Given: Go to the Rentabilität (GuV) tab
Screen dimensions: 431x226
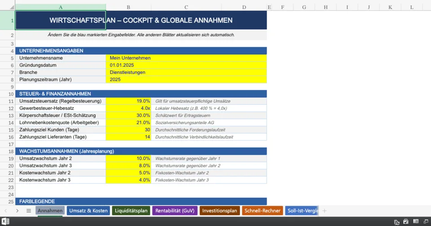Looking at the screenshot, I should pos(175,211).
